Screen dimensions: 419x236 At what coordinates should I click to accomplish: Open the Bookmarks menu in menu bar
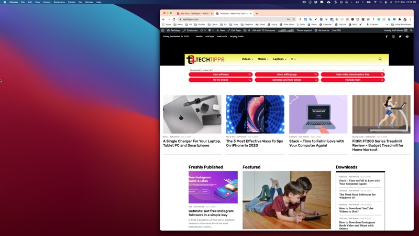point(59,2)
